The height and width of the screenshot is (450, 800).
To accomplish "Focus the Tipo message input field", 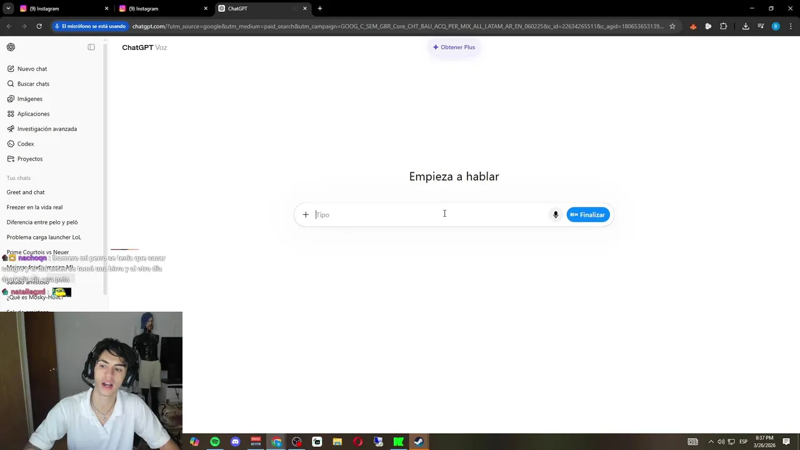I will tap(430, 215).
